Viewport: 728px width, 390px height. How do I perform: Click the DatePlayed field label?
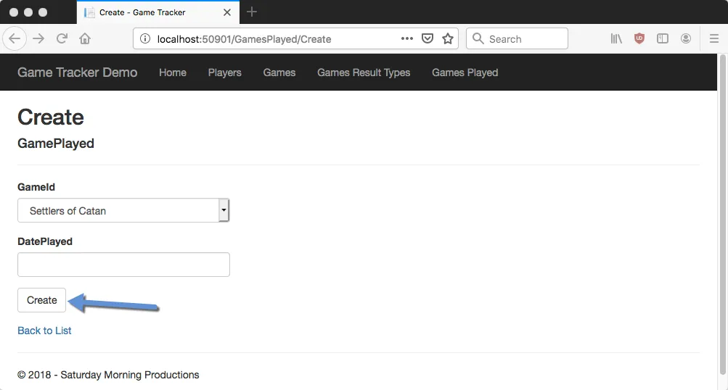(x=45, y=241)
